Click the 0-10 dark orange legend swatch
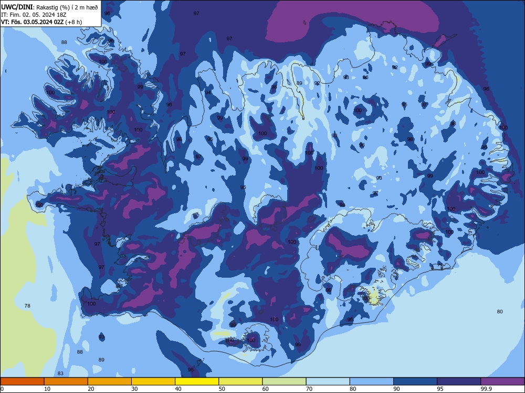 [x=22, y=381]
